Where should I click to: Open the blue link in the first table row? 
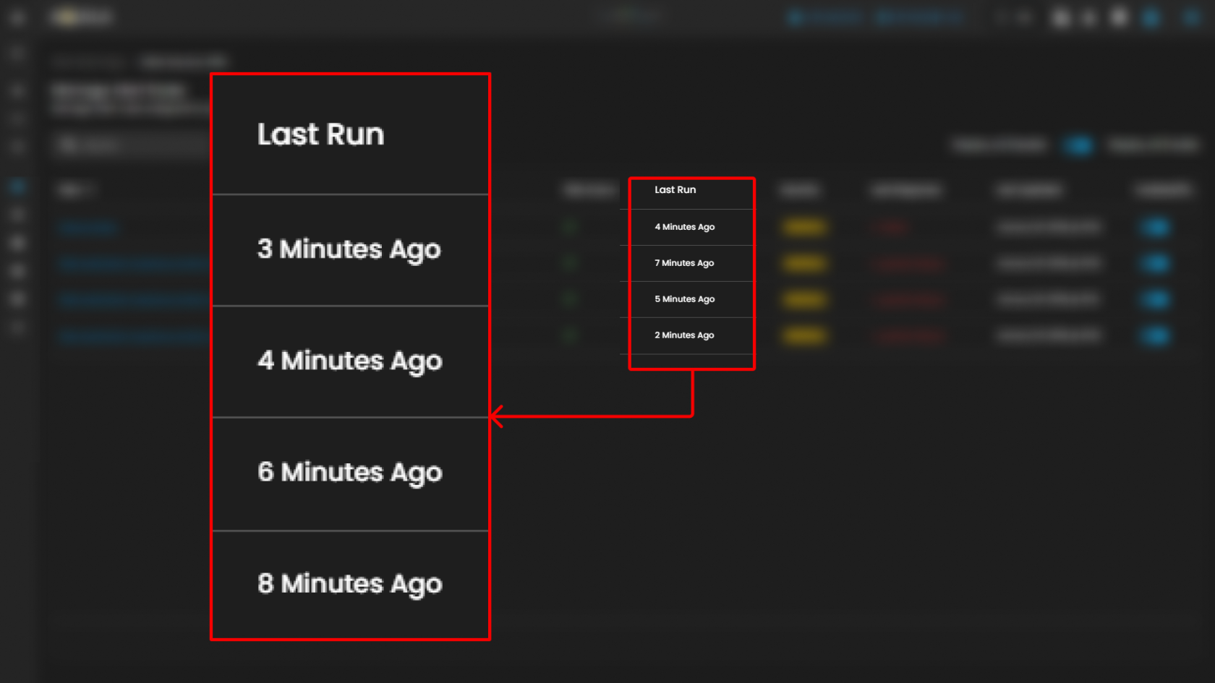(x=88, y=228)
